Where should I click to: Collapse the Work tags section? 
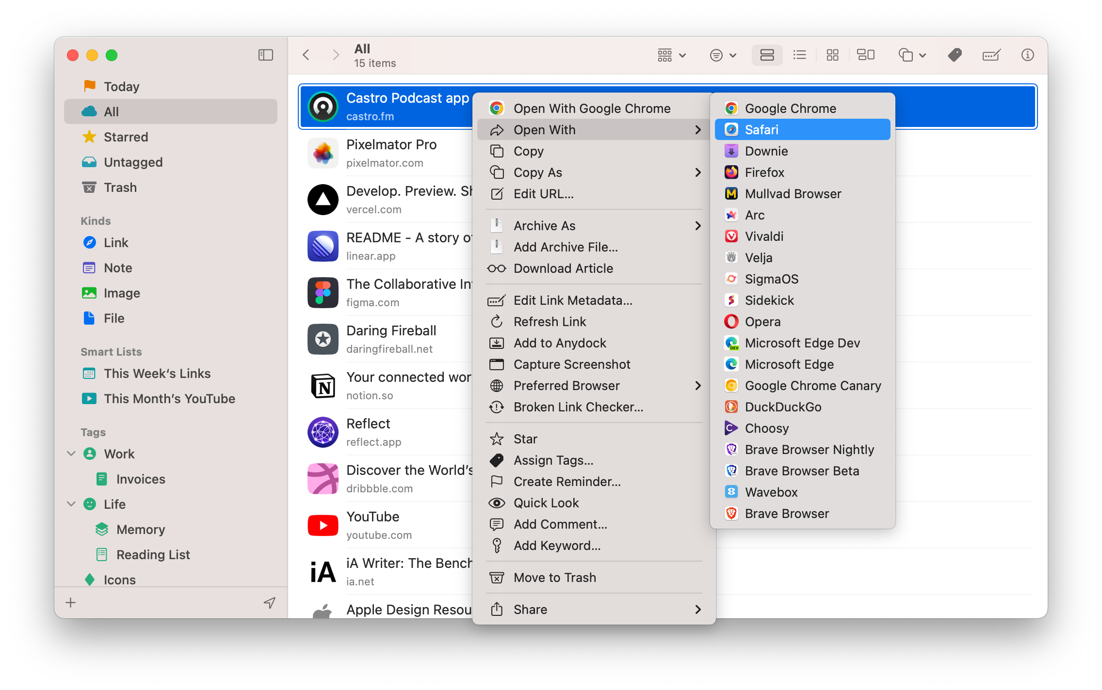click(x=71, y=454)
